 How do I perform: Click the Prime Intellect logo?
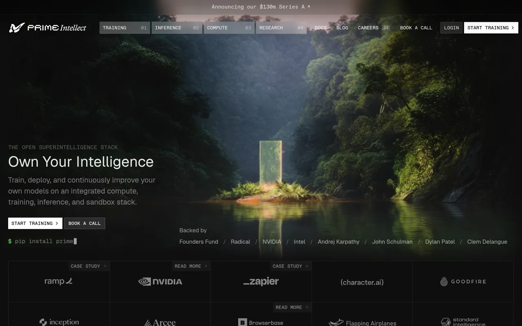48,28
